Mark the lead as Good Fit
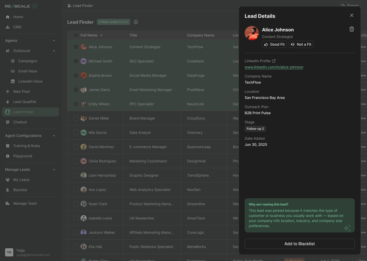 point(274,44)
